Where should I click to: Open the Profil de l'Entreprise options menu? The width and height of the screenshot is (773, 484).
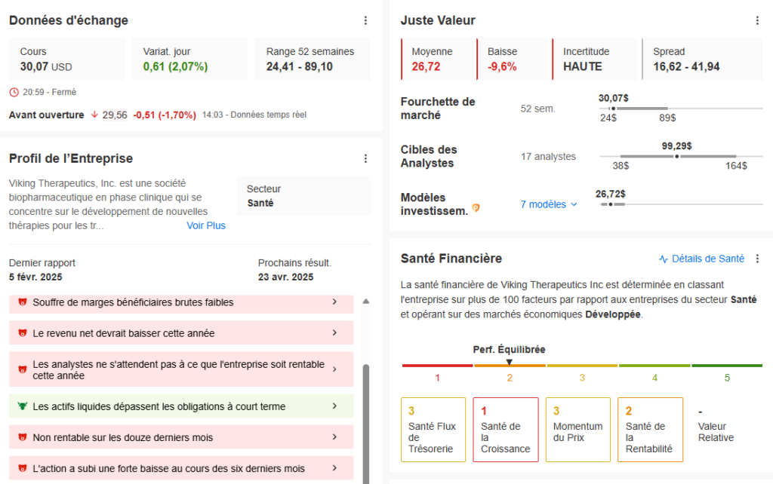(x=365, y=158)
